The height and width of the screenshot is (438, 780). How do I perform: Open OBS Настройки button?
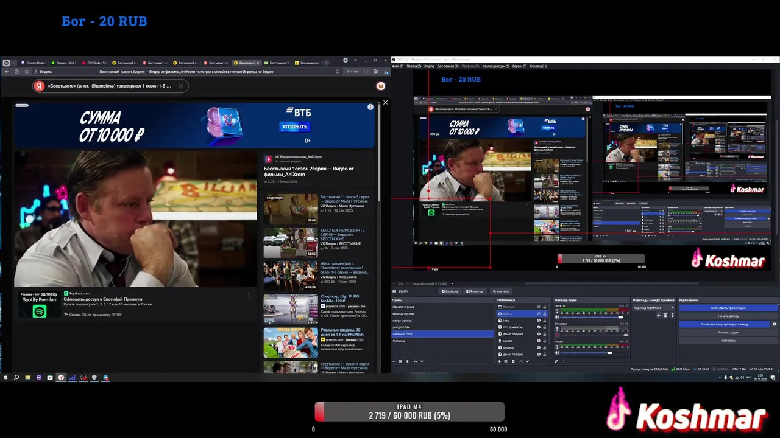[728, 341]
